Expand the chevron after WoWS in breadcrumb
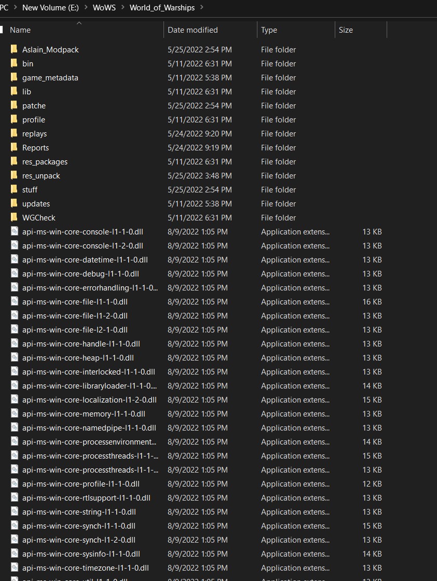Viewport: 437px width, 581px height. point(122,7)
